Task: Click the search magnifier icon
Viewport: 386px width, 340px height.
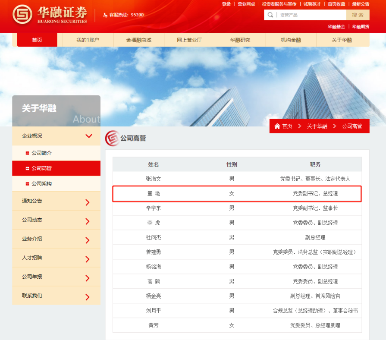Action: tap(270, 15)
